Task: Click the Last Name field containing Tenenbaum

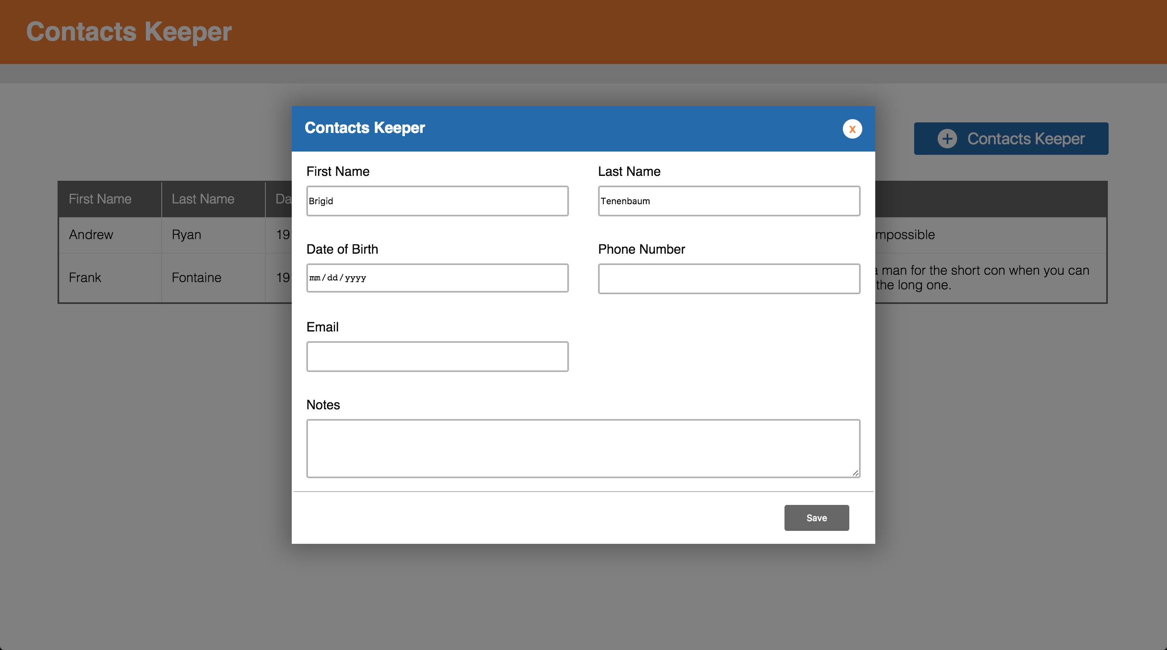Action: [729, 201]
